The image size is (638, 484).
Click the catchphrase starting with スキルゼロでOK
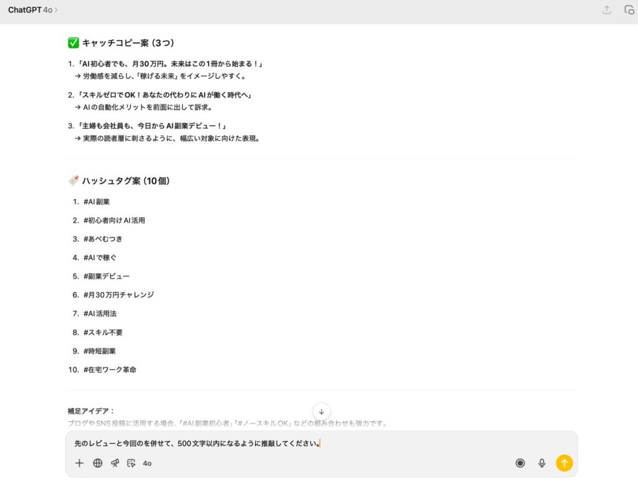click(x=163, y=95)
